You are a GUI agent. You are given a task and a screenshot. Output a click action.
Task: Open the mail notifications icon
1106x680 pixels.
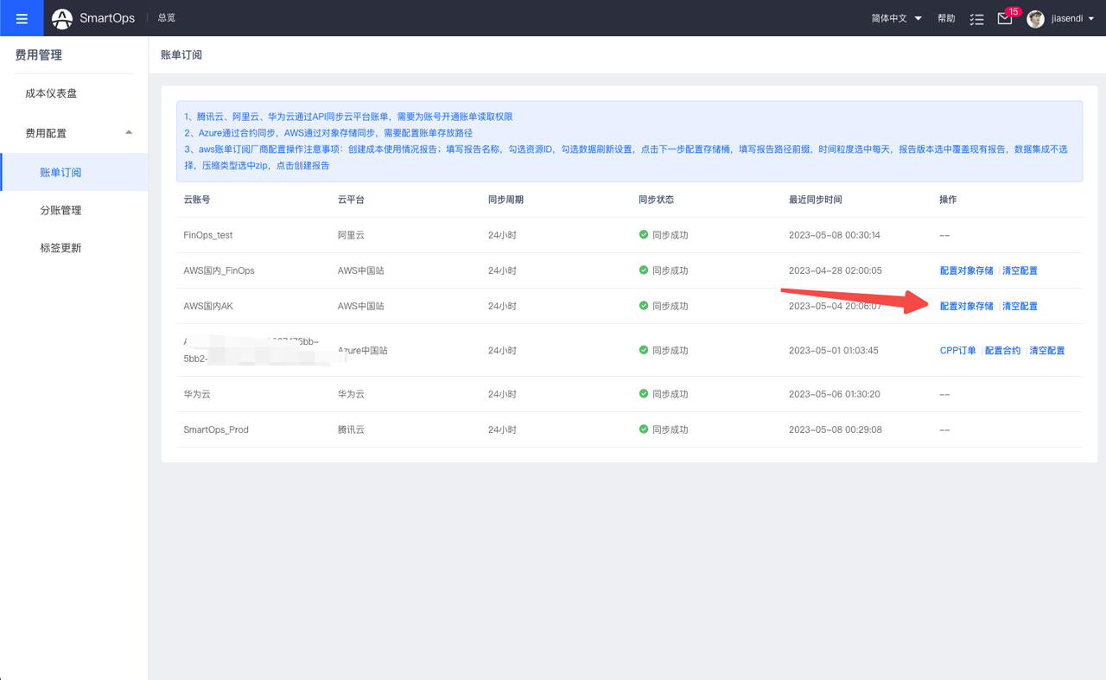click(1004, 18)
